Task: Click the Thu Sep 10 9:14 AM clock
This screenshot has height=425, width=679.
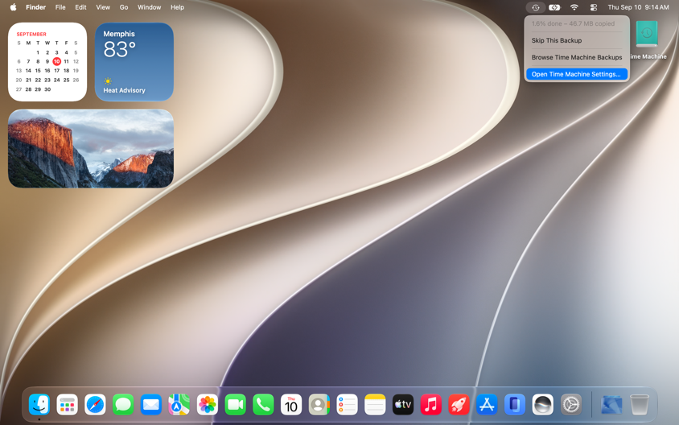Action: point(638,7)
